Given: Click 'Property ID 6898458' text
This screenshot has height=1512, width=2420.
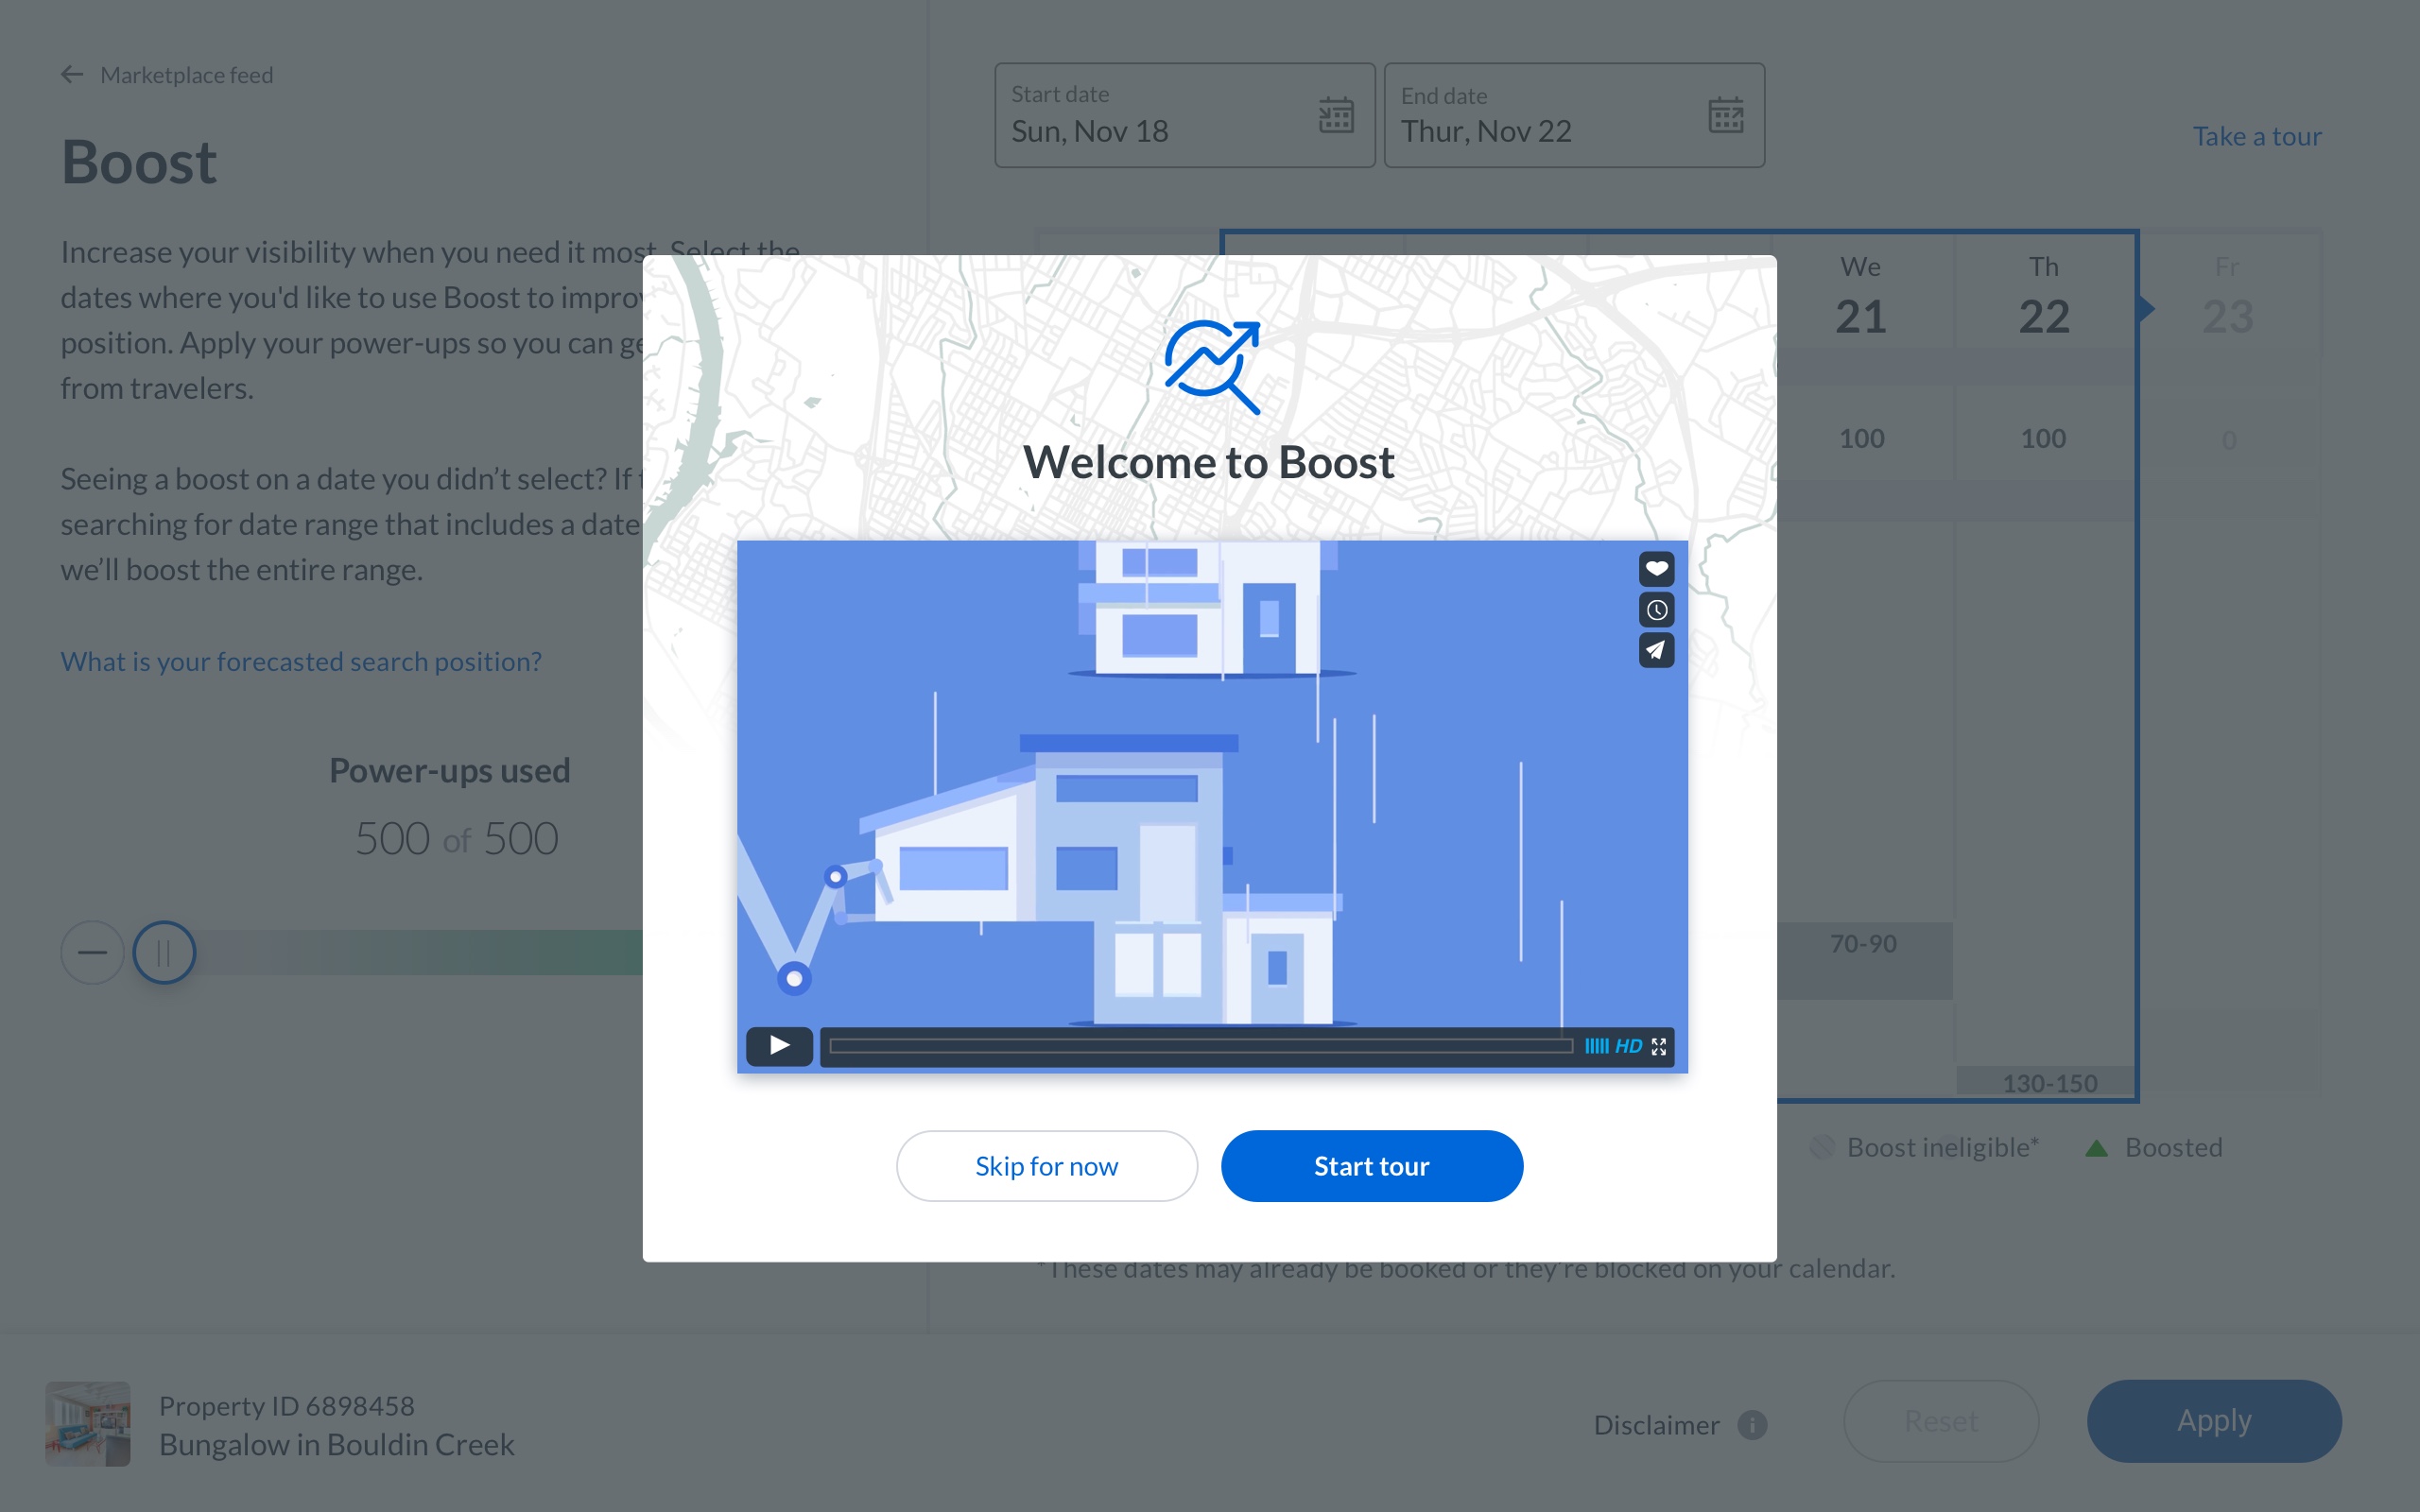Looking at the screenshot, I should [x=286, y=1406].
